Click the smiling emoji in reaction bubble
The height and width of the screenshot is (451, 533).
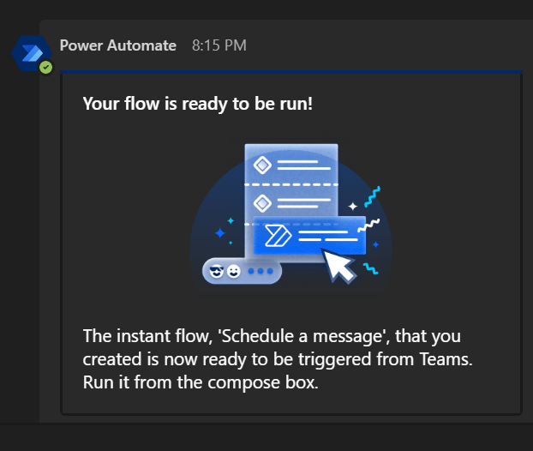point(233,272)
